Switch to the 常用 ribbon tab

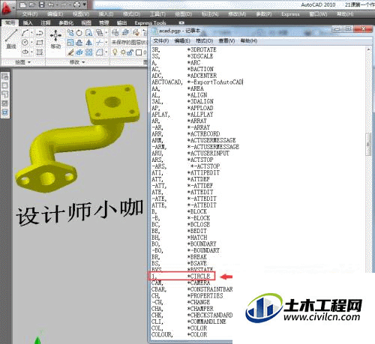point(10,22)
